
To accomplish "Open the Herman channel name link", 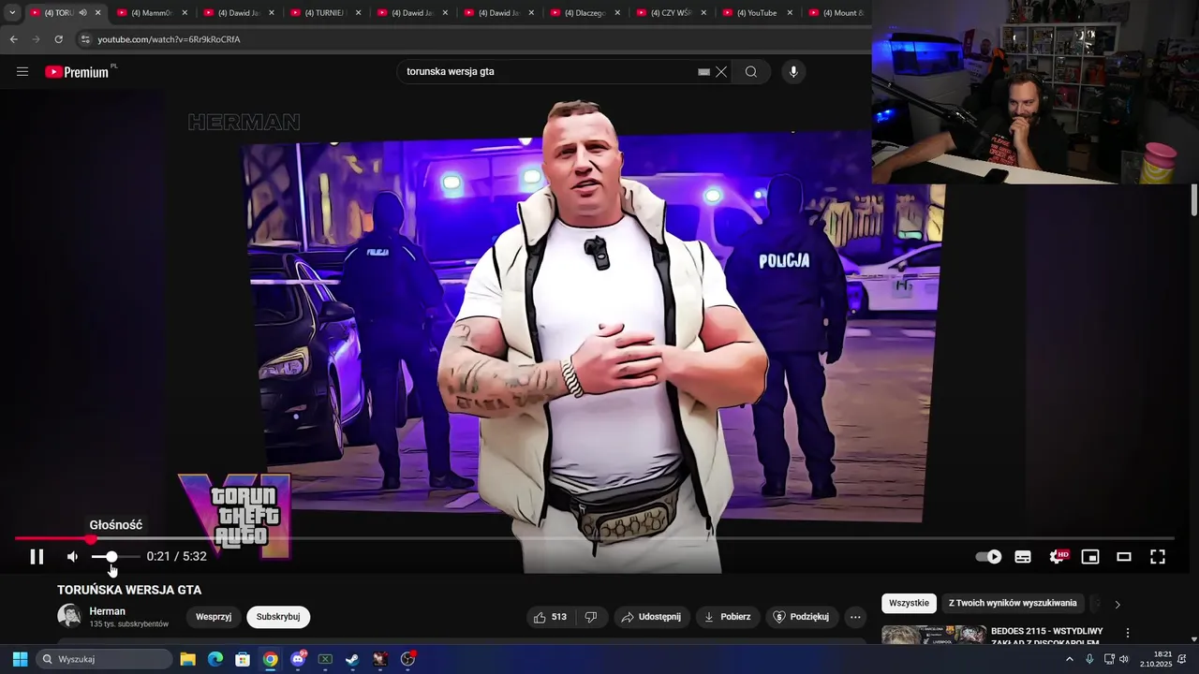I will click(x=107, y=611).
